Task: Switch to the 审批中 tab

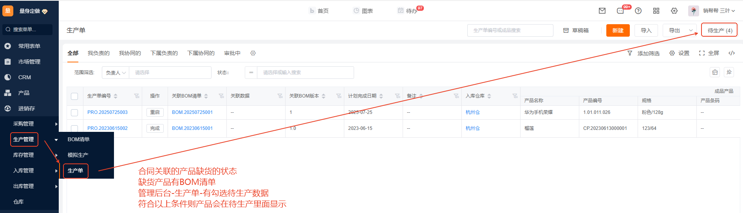Action: click(x=232, y=53)
